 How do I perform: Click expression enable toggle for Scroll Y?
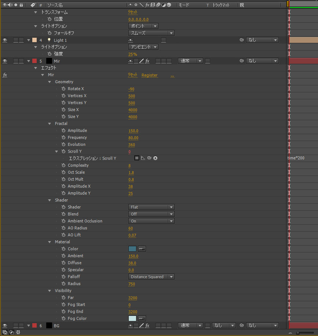click(136, 158)
